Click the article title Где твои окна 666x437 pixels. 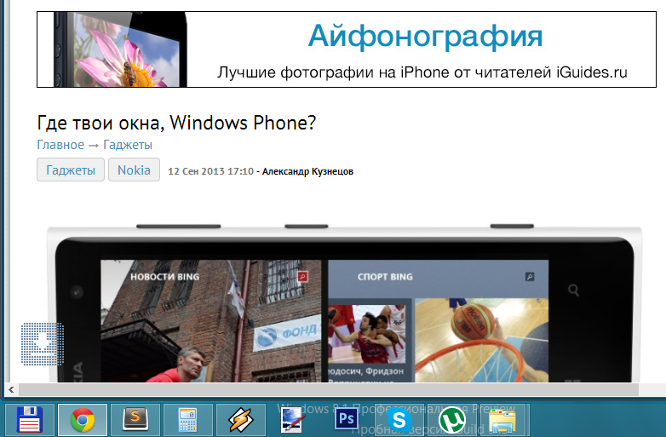click(x=176, y=124)
